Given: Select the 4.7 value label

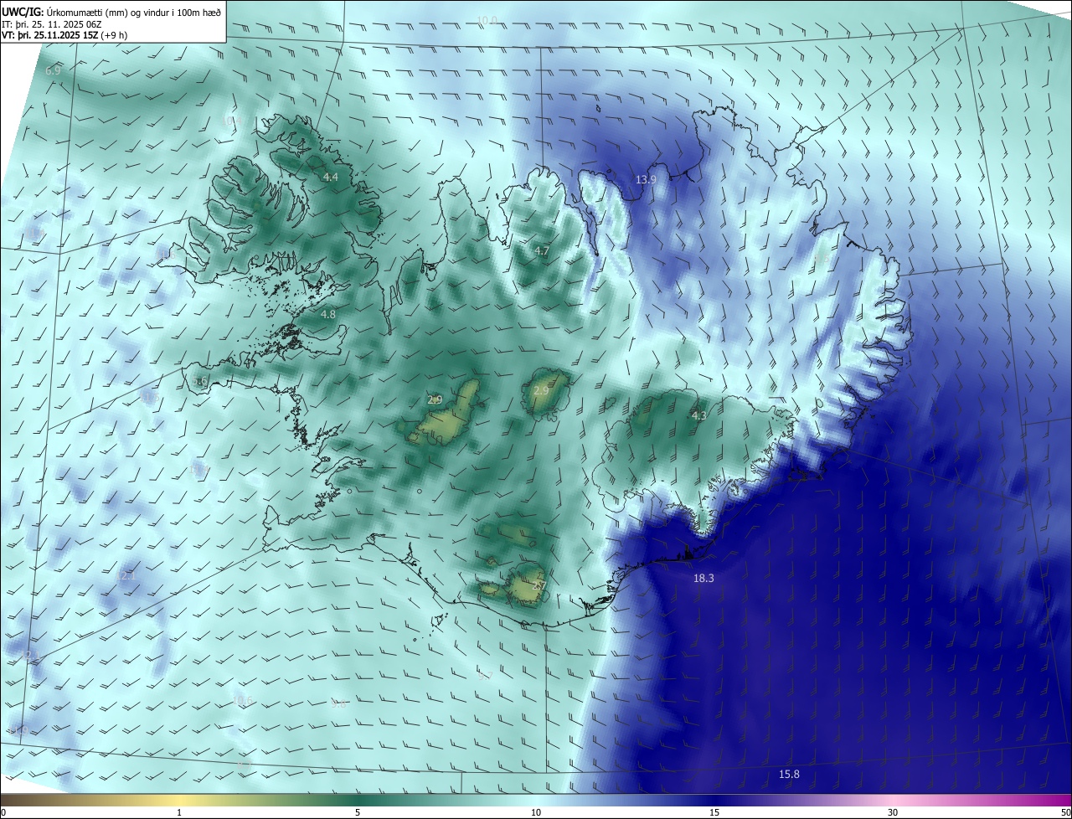Looking at the screenshot, I should [x=542, y=250].
